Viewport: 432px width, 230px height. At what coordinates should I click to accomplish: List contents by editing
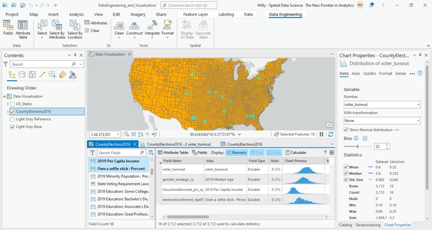42,75
